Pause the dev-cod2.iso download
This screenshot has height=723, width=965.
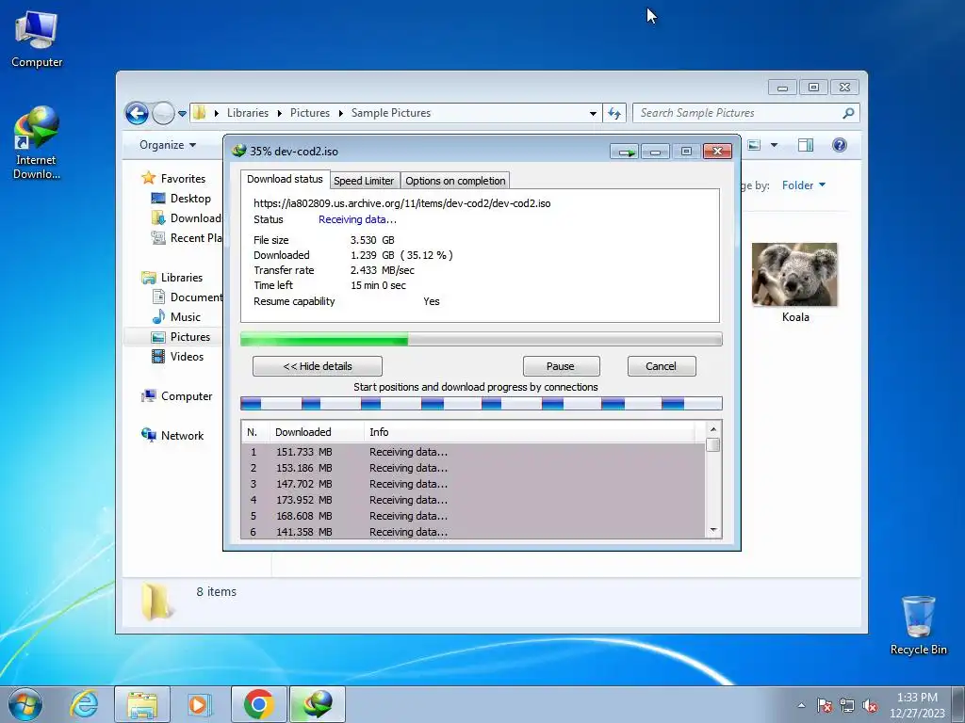561,366
